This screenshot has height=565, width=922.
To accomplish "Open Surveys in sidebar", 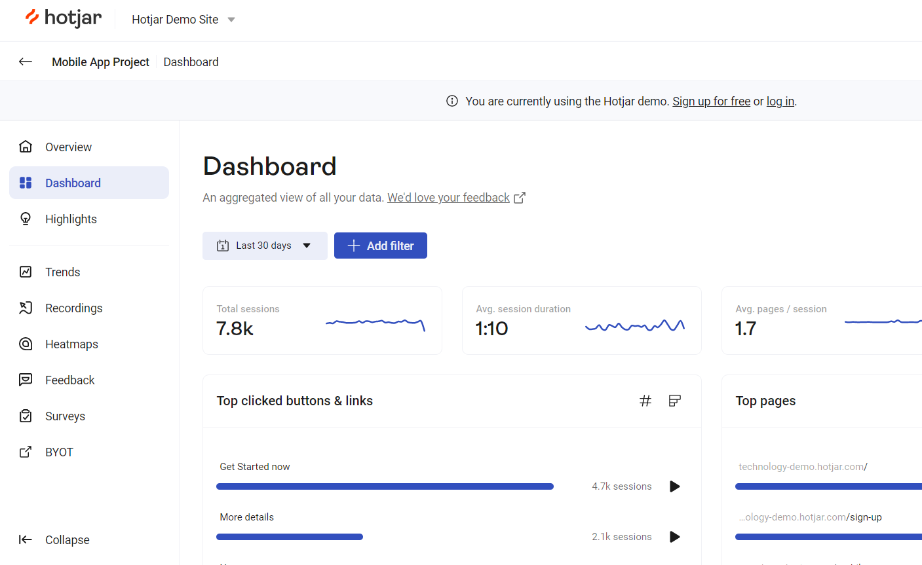I will [89, 416].
